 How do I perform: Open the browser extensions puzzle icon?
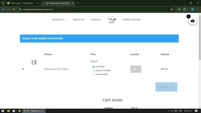(x=185, y=9)
